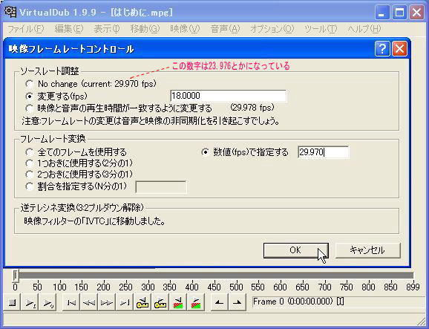The width and height of the screenshot is (429, 329).
Task: Click the Play input button
Action: (x=30, y=302)
